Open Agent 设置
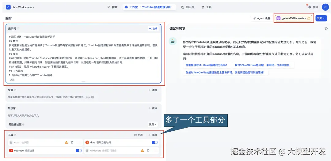Screen dimensions: 331x161 (x=262, y=18)
